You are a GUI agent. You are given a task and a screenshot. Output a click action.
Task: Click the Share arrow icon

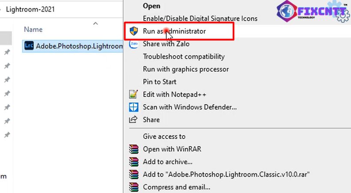pyautogui.click(x=133, y=120)
